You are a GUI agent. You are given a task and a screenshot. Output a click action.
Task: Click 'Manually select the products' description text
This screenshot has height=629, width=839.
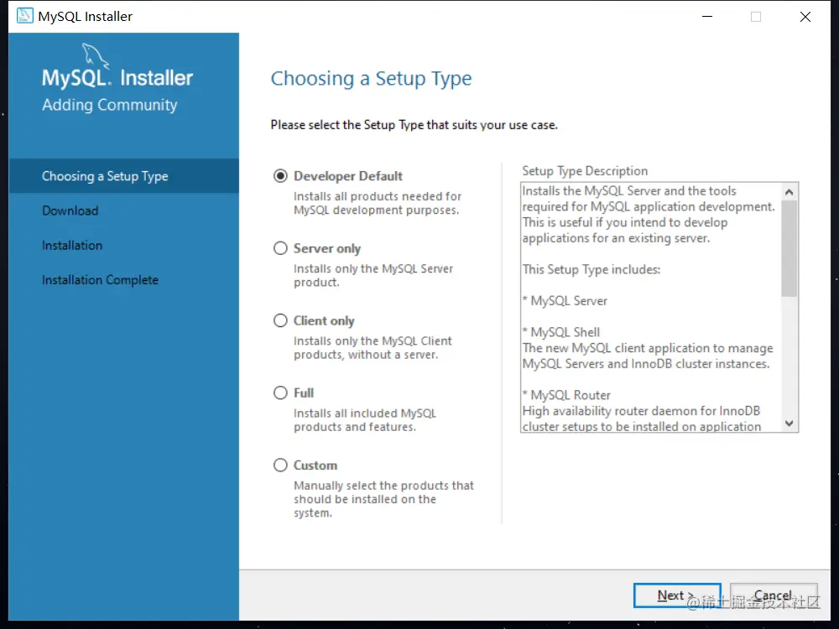tap(383, 498)
